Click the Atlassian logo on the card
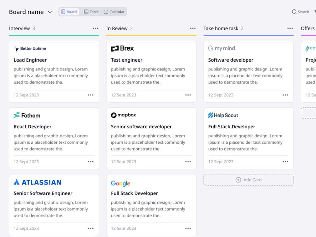Image resolution: width=316 pixels, height=237 pixels. 38,182
